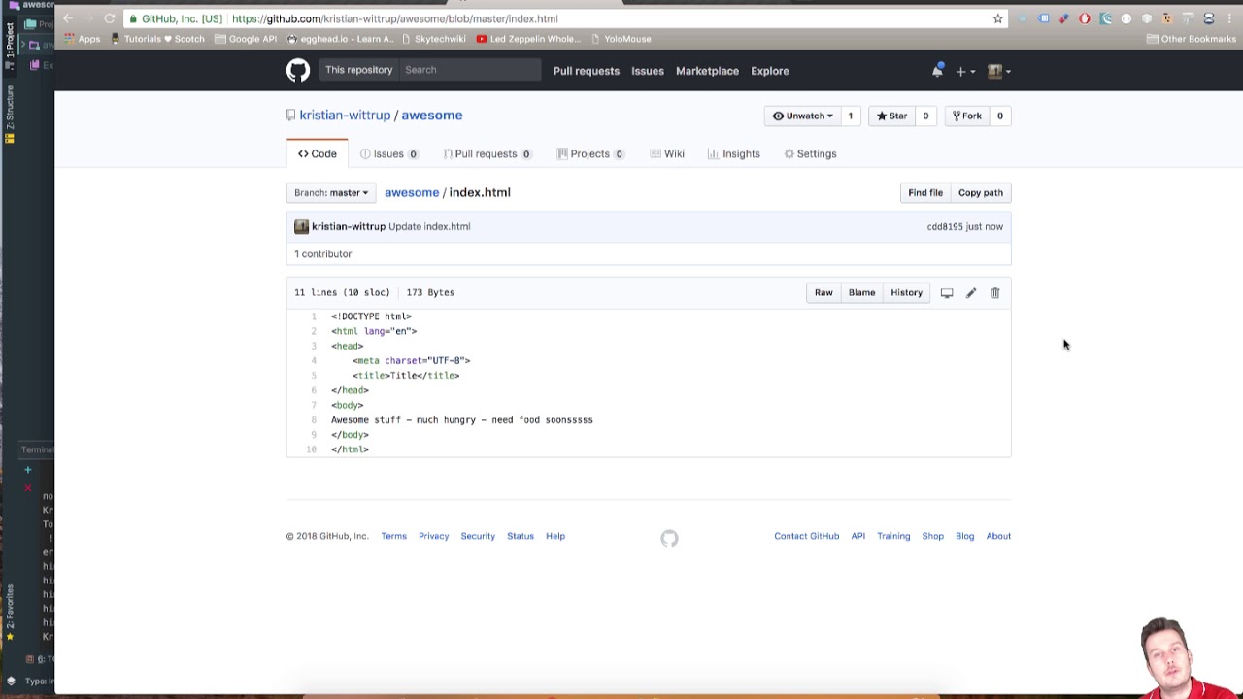Screen dimensions: 1243x699
Task: Open the Terms footer link
Action: pyautogui.click(x=393, y=536)
